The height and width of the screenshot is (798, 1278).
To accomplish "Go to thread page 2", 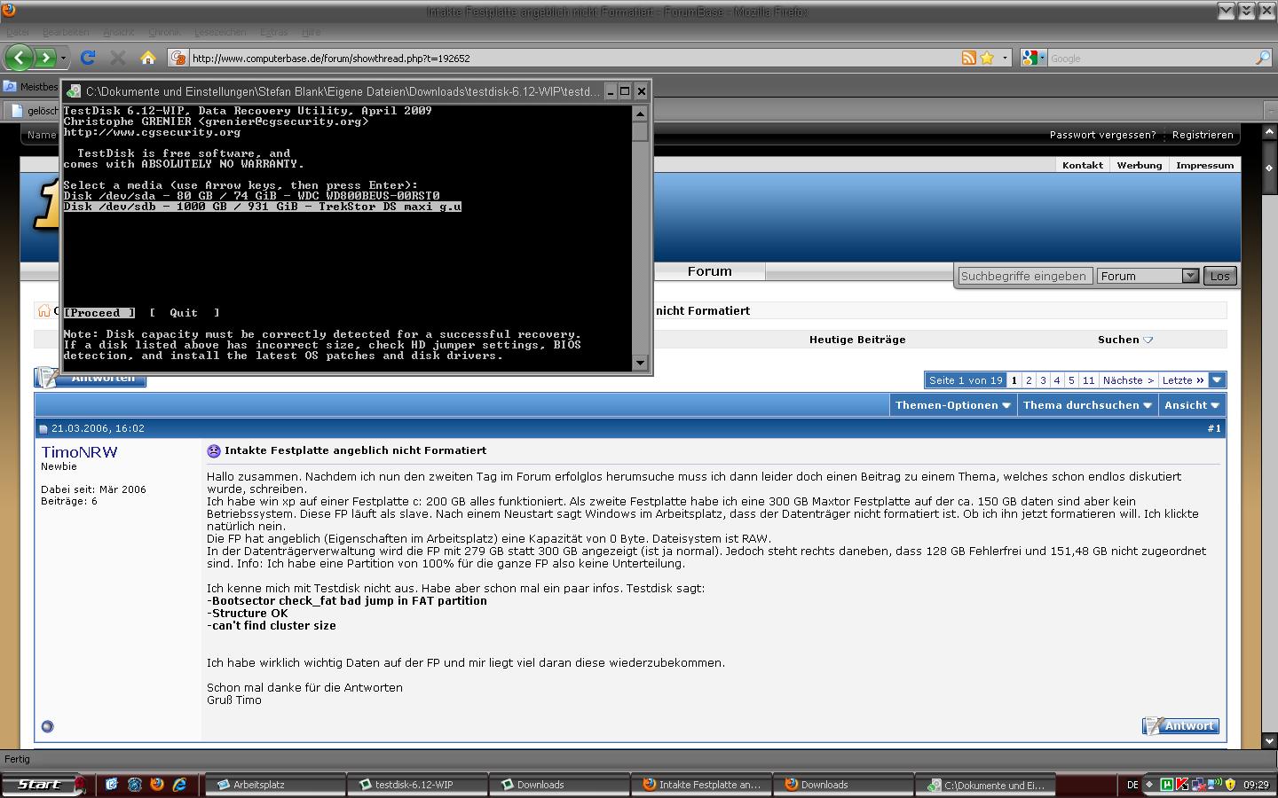I will (x=1029, y=380).
